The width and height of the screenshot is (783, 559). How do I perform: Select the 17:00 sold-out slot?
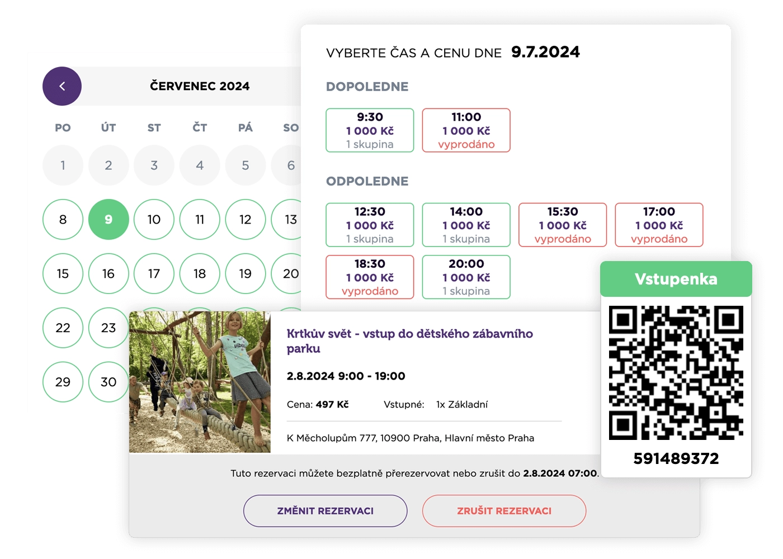pos(659,225)
